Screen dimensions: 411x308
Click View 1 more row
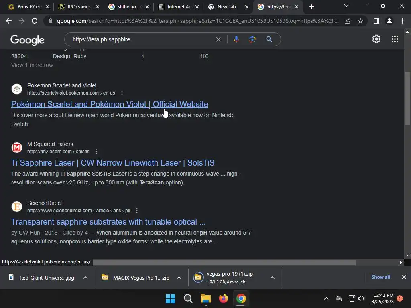click(x=32, y=65)
